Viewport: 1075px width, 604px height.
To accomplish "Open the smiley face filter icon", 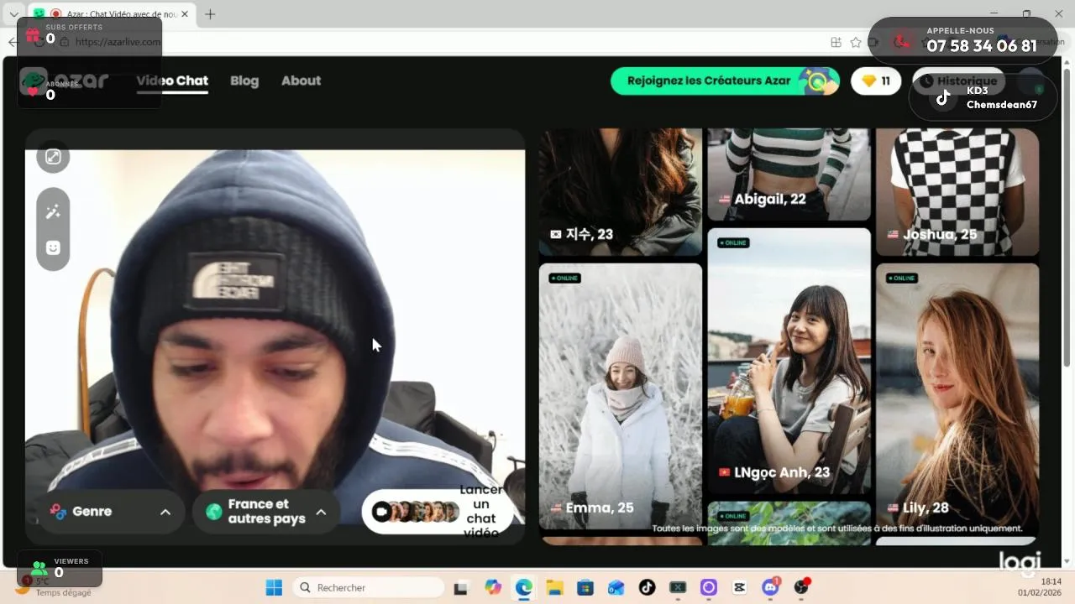I will point(53,247).
